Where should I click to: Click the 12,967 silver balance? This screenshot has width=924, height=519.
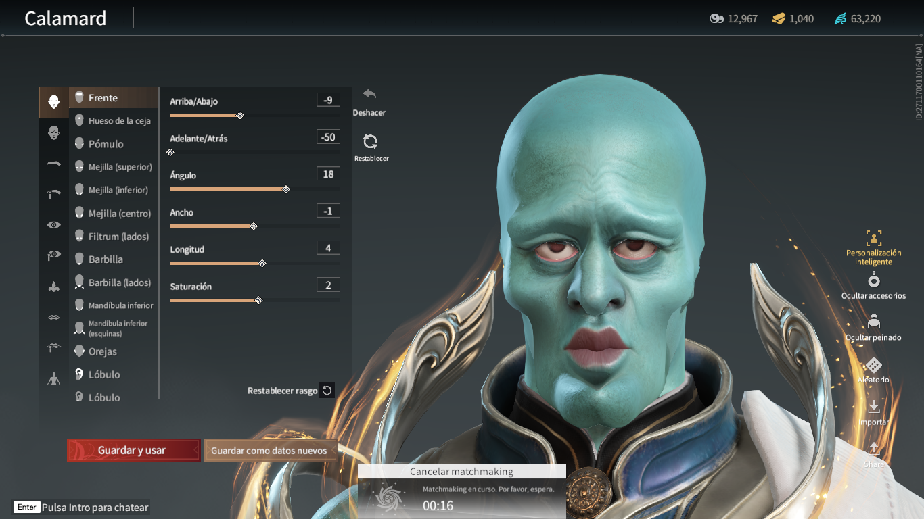743,19
